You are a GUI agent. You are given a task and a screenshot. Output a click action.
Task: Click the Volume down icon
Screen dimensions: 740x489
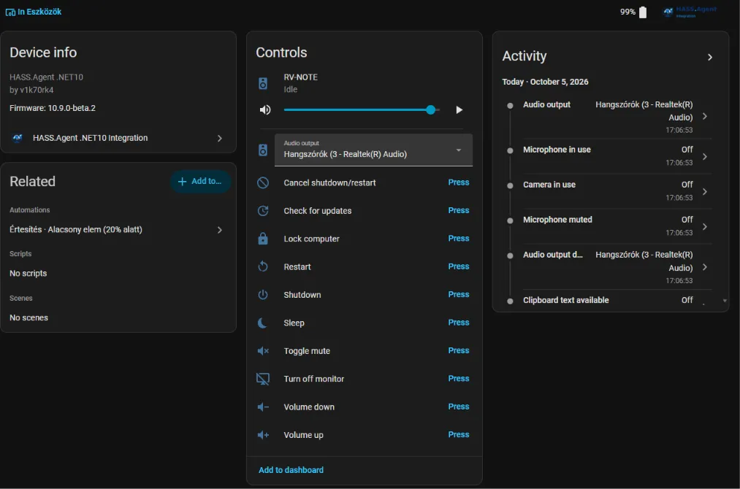(263, 407)
